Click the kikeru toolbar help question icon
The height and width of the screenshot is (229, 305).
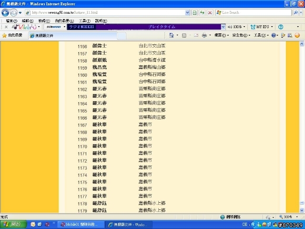(x=281, y=27)
